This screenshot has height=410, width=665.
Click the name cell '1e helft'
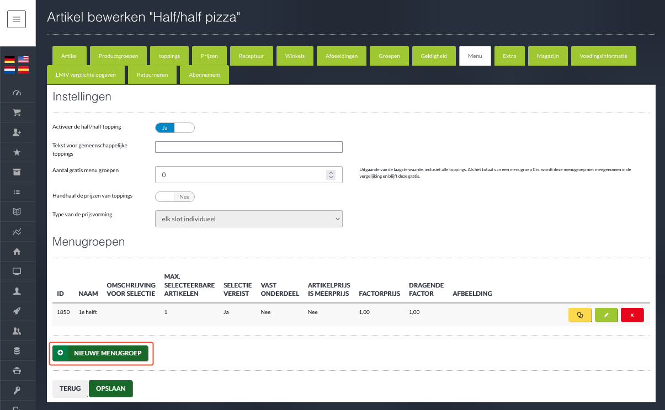tap(88, 312)
